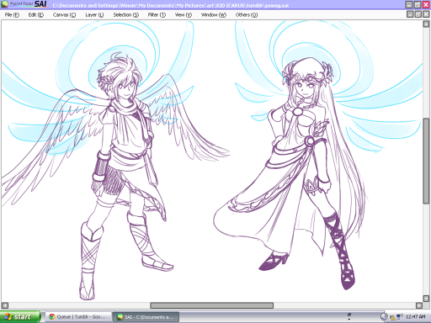Click the security warning shield tray icon
431x323 pixels.
[x=392, y=317]
